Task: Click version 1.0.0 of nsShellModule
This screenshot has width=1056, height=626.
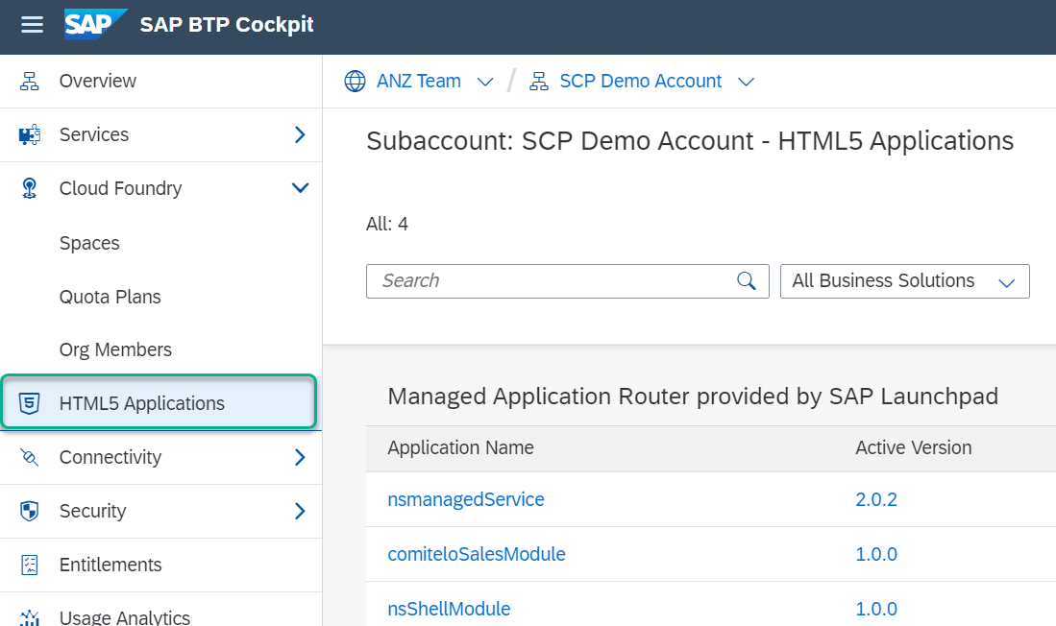Action: pyautogui.click(x=876, y=609)
